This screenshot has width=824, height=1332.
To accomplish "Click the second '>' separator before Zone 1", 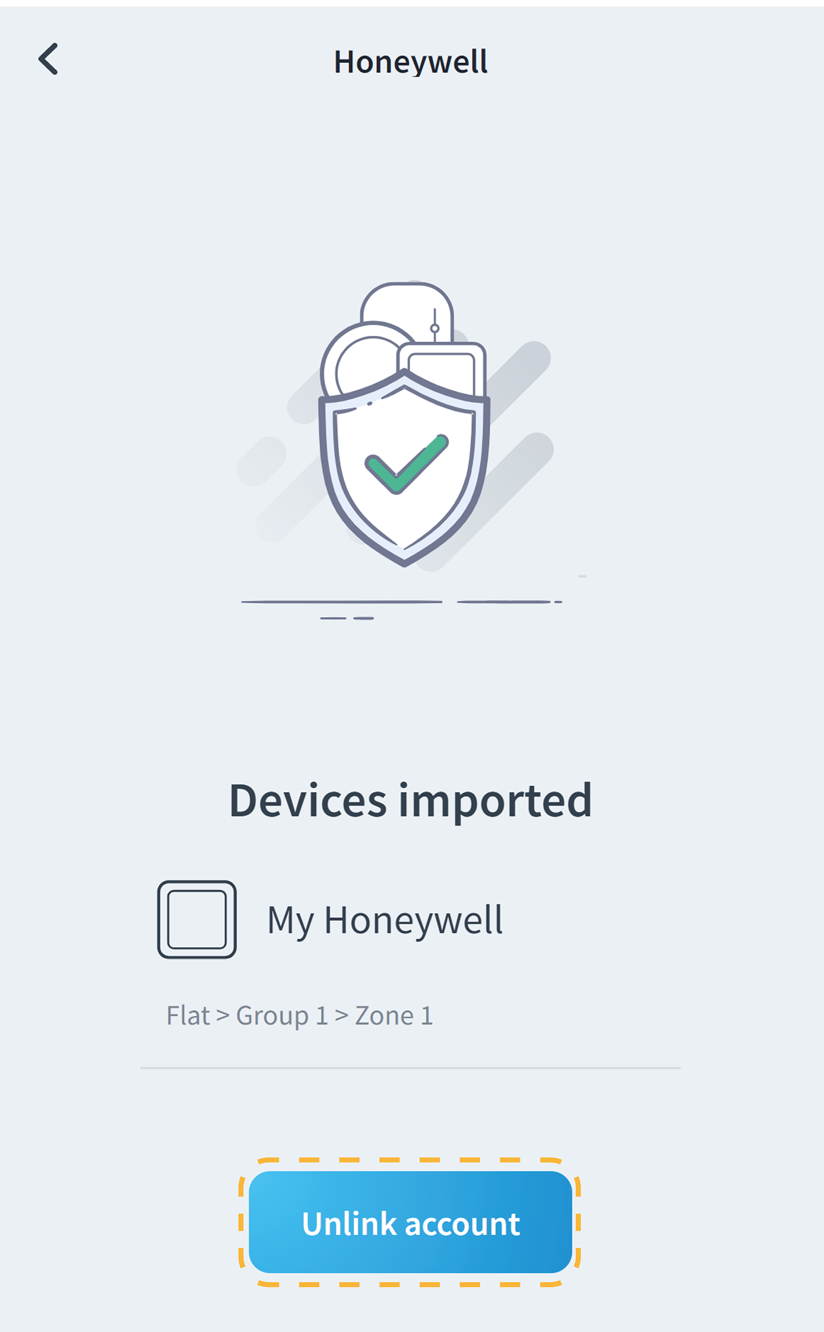I will [x=341, y=1015].
